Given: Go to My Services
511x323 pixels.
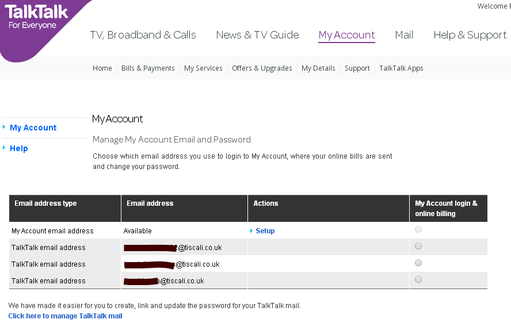Looking at the screenshot, I should point(203,68).
